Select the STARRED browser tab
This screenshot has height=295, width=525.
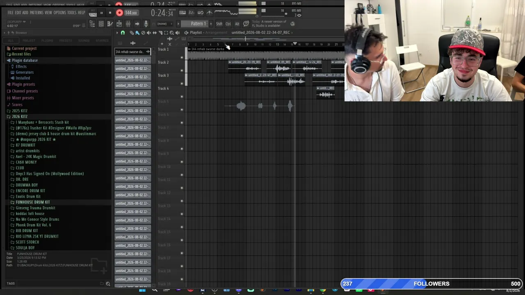coord(102,41)
